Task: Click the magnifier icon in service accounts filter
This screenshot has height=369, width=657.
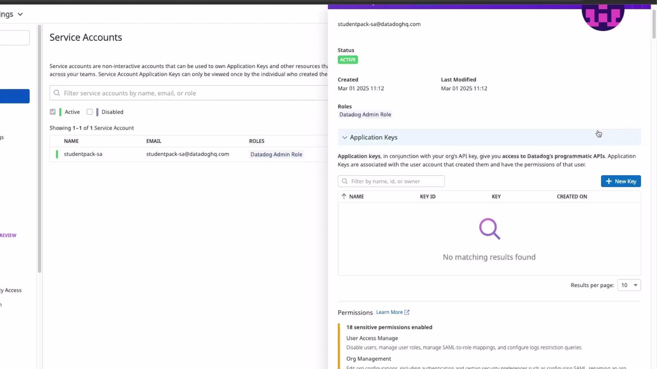Action: (57, 93)
